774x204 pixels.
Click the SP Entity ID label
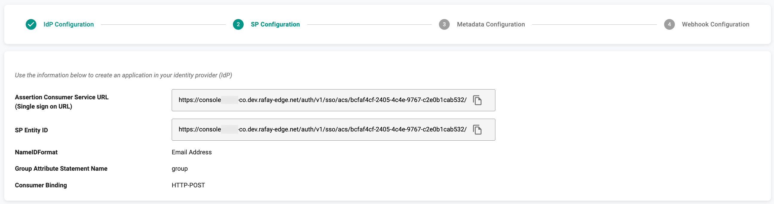(x=31, y=130)
